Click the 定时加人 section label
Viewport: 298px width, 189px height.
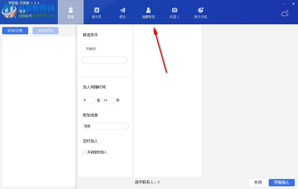pyautogui.click(x=90, y=141)
